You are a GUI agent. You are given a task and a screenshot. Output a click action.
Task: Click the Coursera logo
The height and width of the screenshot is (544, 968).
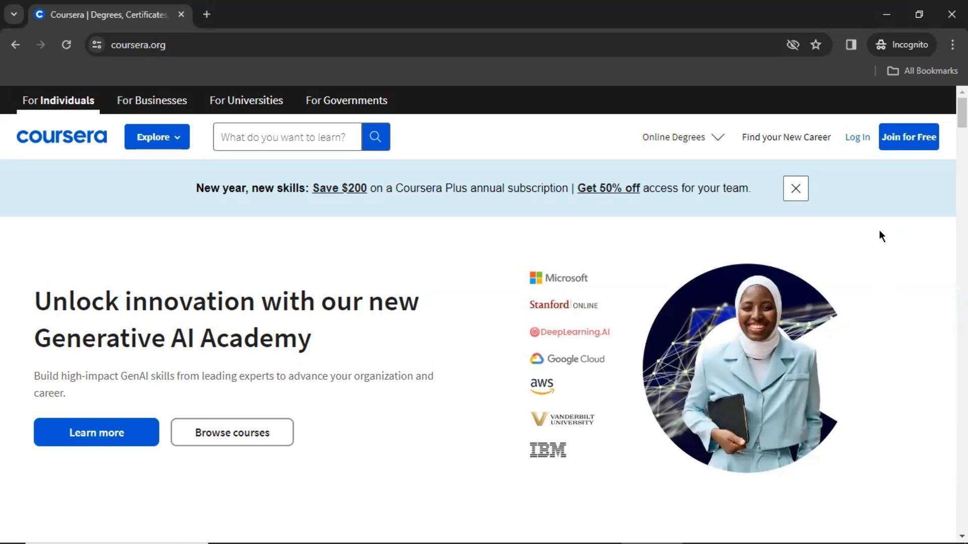point(62,137)
